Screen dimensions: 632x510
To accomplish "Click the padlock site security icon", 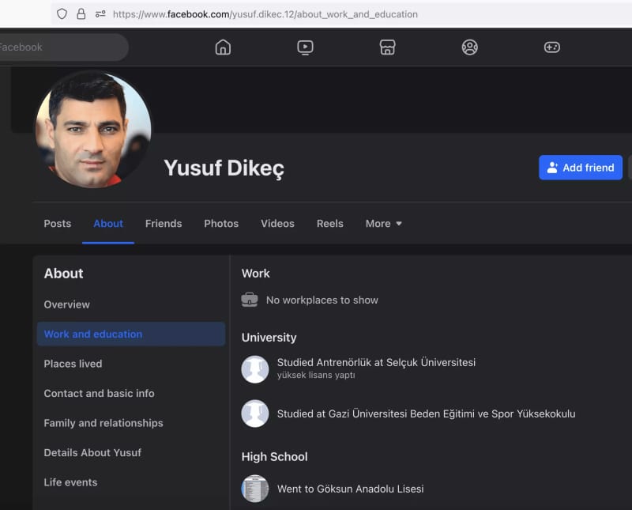I will click(x=81, y=14).
